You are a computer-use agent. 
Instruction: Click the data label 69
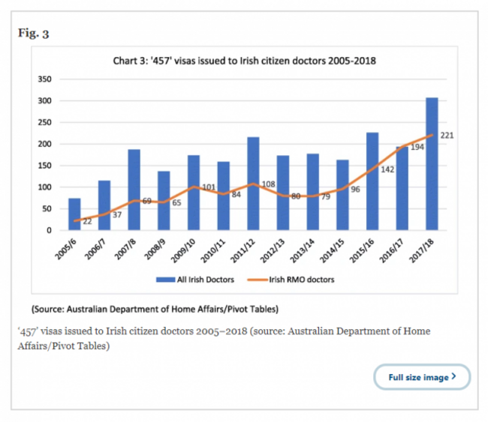point(147,201)
